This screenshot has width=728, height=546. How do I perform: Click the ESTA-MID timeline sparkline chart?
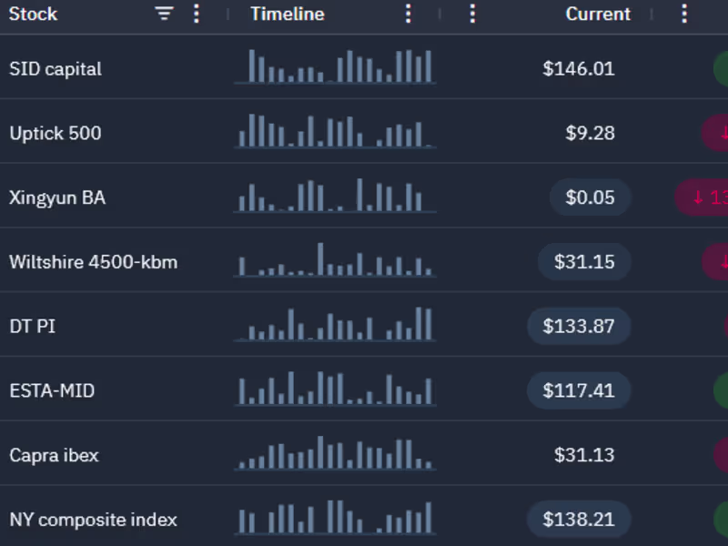335,389
